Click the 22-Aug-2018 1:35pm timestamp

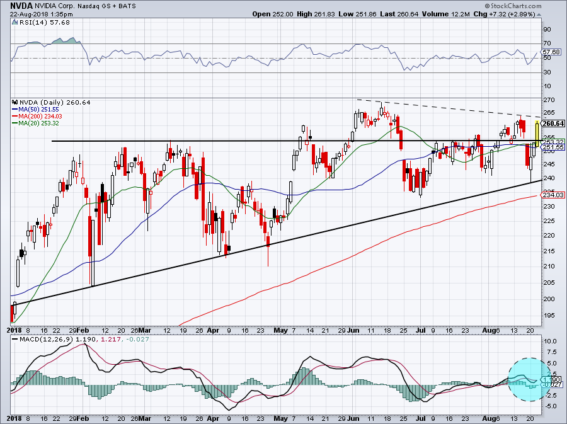click(x=41, y=14)
